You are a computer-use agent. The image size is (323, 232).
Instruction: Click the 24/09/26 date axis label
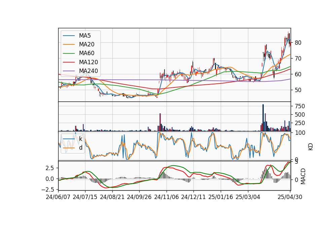tap(139, 197)
